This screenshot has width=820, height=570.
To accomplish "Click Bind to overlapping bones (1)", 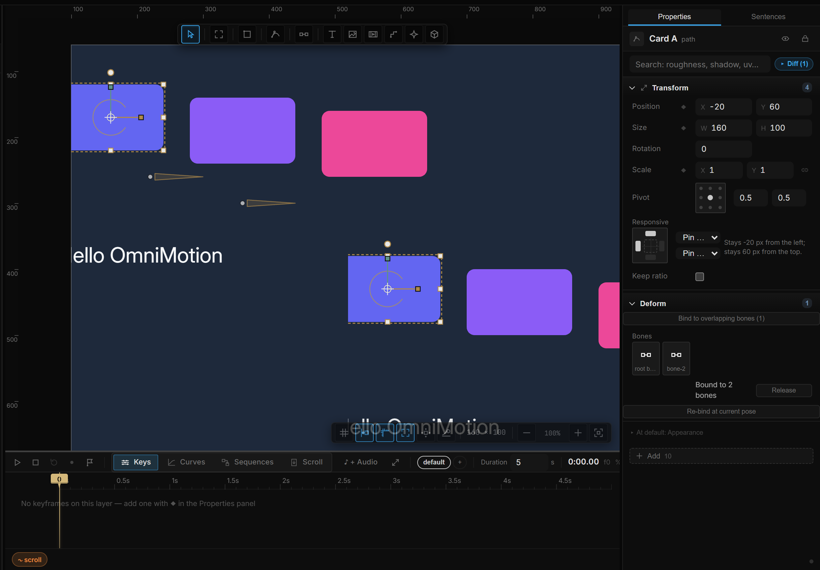I will click(721, 319).
